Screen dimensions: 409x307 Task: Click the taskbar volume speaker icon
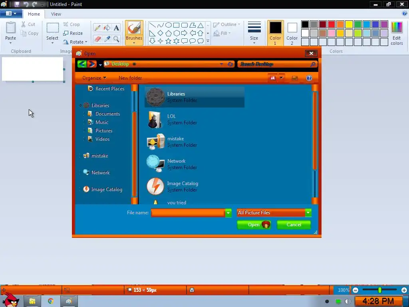(348, 301)
